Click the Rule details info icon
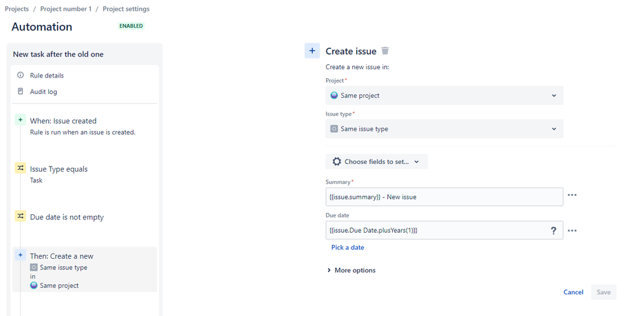This screenshot has height=316, width=635. tap(20, 76)
